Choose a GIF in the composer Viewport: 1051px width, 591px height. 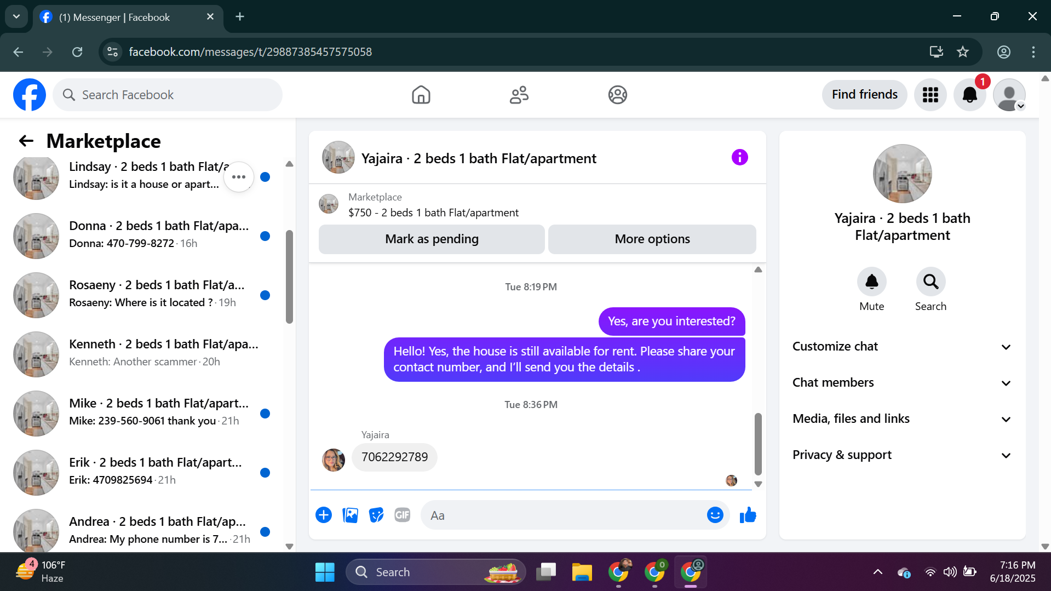(403, 515)
